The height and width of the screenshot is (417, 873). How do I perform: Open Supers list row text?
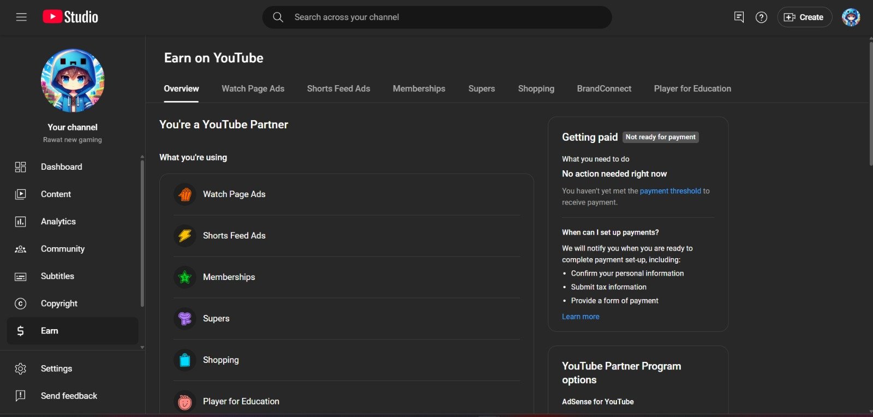click(216, 319)
